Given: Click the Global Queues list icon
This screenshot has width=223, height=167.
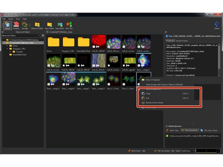Looking at the screenshot, I should 166,126.
